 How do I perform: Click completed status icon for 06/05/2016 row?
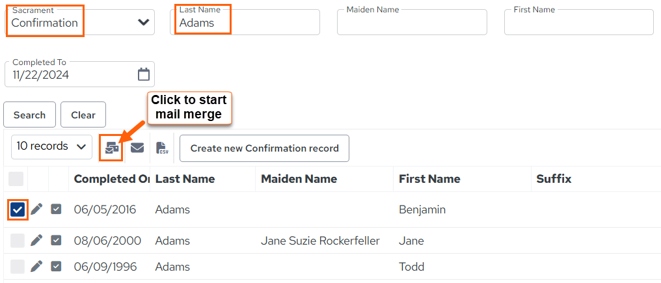pyautogui.click(x=56, y=209)
